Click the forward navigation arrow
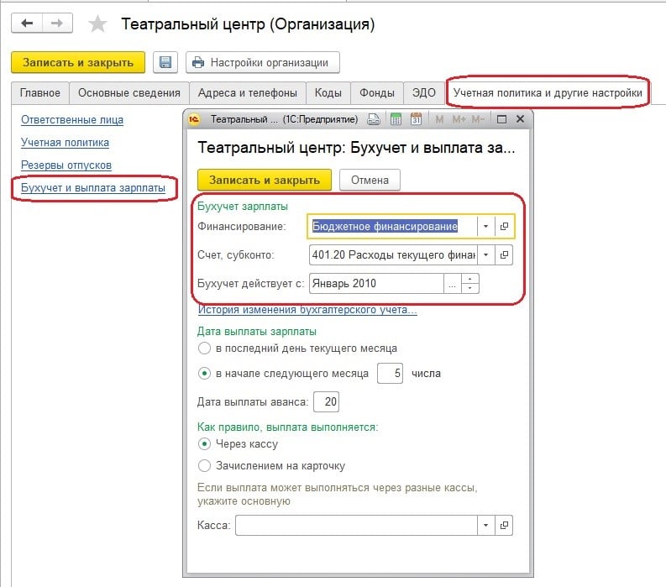Image resolution: width=666 pixels, height=587 pixels. point(56,24)
